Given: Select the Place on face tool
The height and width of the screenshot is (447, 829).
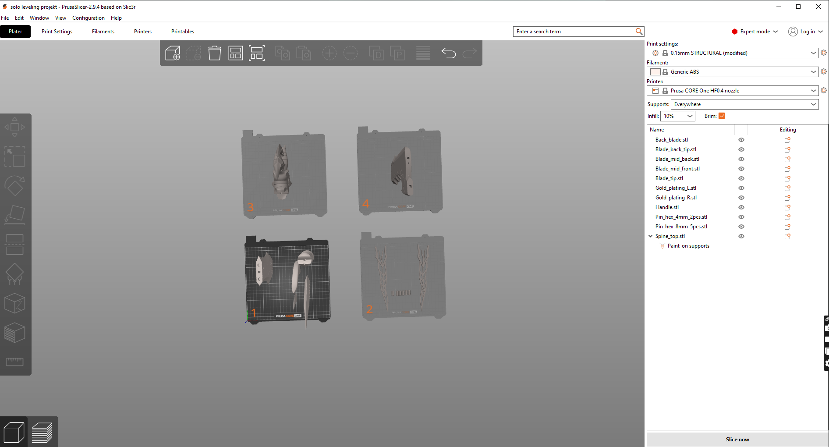Looking at the screenshot, I should point(14,215).
